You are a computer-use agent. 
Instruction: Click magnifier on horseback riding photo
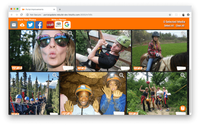click(183, 33)
